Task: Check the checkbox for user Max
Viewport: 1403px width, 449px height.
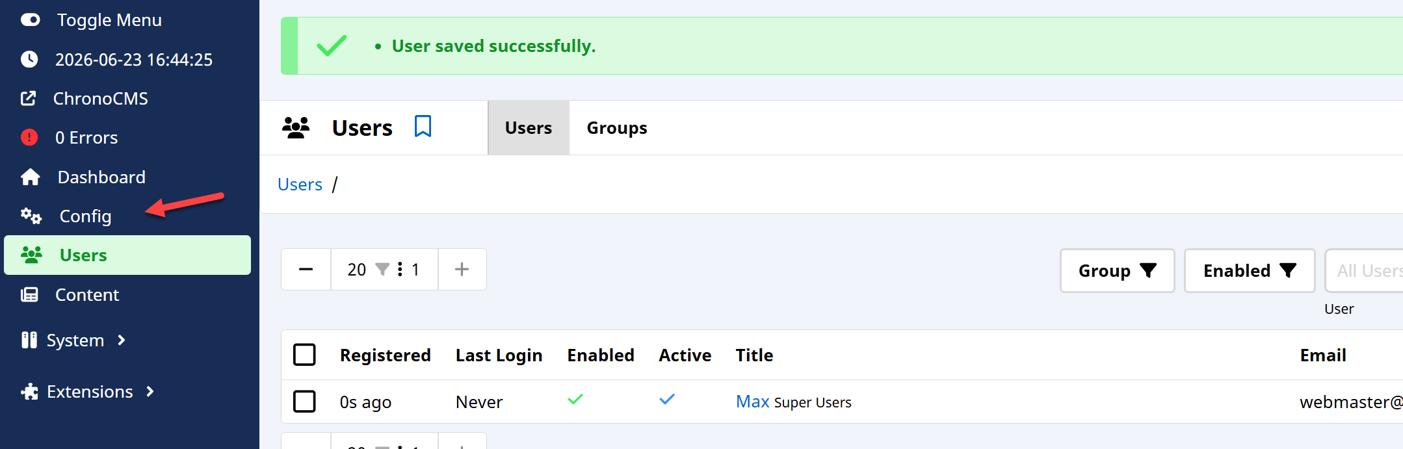Action: click(x=304, y=402)
